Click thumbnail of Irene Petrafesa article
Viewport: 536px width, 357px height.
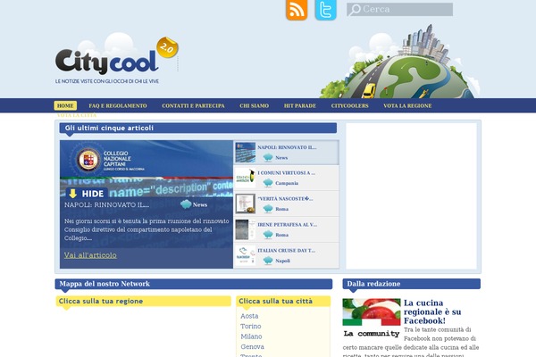[x=245, y=229]
